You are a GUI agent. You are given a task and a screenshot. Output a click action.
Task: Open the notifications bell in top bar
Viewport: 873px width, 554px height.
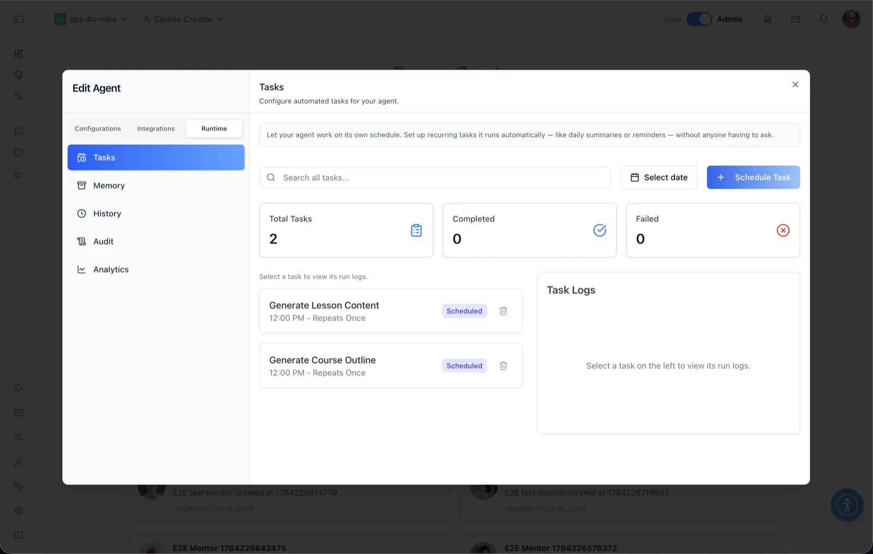(824, 19)
